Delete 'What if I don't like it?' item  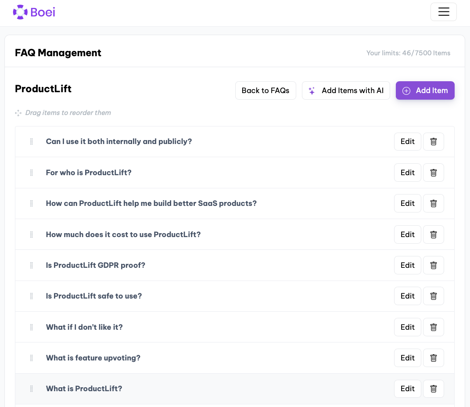tap(434, 327)
